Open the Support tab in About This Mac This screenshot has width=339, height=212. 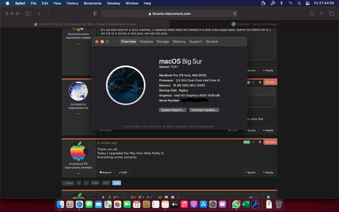coord(196,42)
